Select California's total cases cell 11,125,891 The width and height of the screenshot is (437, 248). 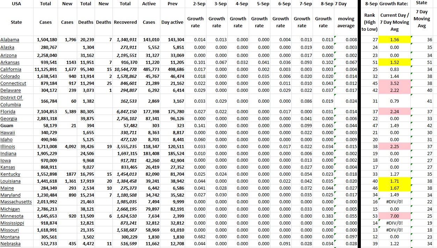point(46,70)
